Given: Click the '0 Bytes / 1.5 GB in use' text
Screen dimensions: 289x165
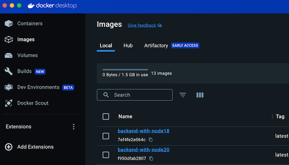Looking at the screenshot, I should 125,75.
